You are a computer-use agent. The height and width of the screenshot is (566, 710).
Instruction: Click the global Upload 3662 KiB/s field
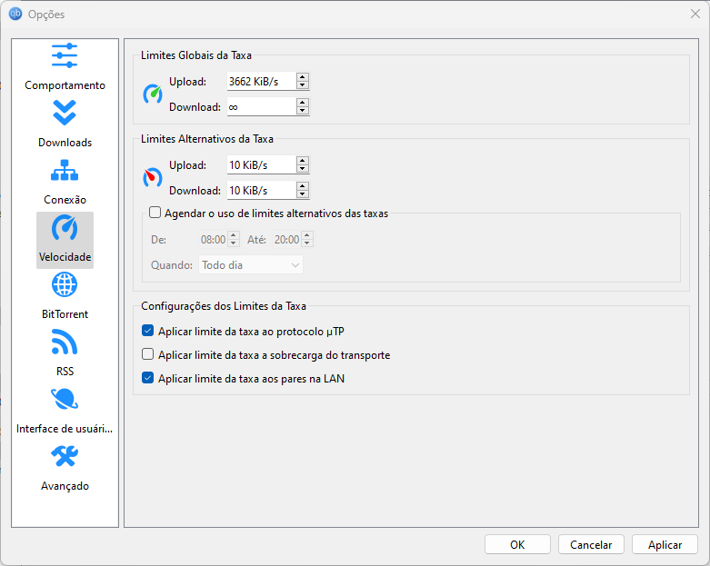click(262, 82)
